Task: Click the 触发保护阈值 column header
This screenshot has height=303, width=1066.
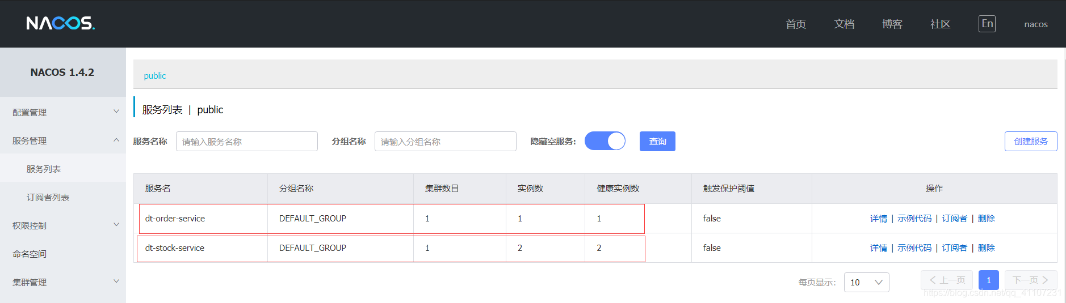Action: pyautogui.click(x=729, y=189)
